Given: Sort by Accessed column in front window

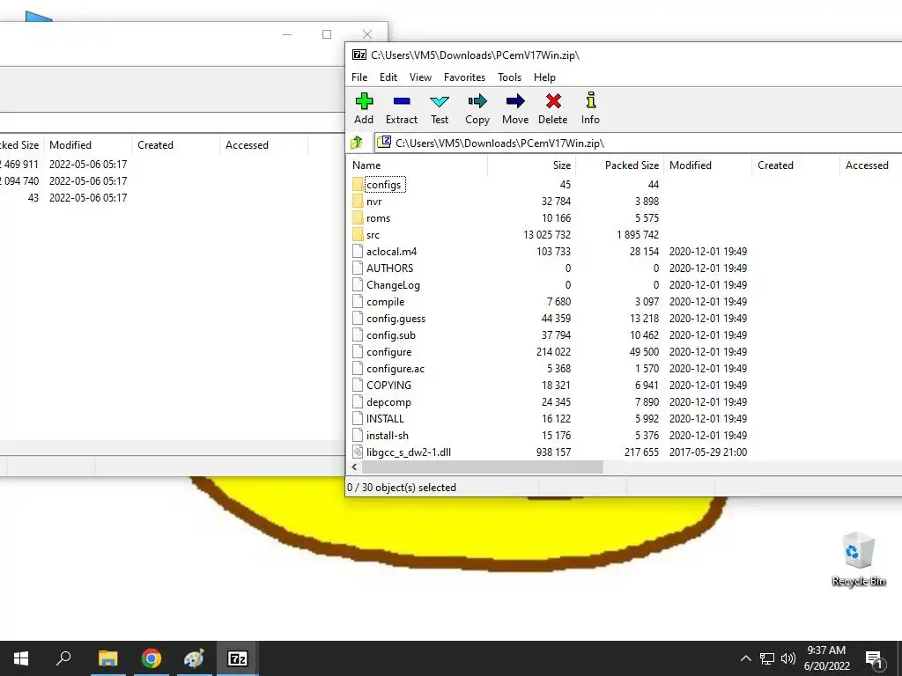Looking at the screenshot, I should 870,165.
